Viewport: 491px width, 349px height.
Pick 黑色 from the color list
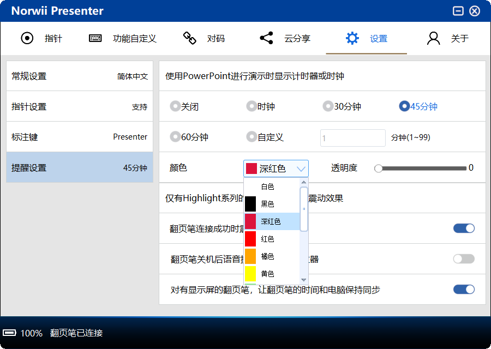click(272, 204)
